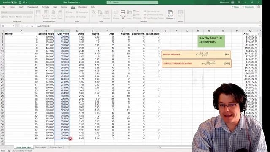Click the Share button
The height and width of the screenshot is (152, 270).
tap(235, 7)
